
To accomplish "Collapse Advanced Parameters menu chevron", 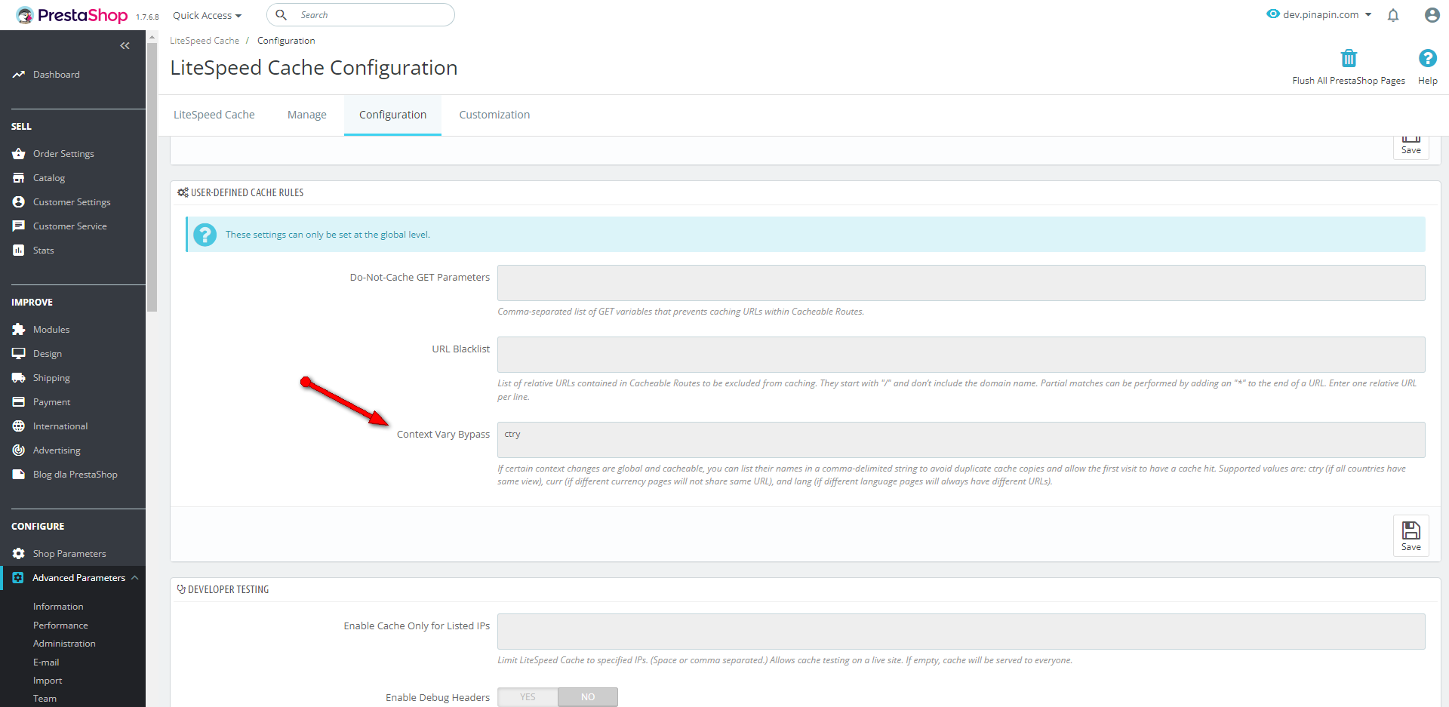I will 135,578.
